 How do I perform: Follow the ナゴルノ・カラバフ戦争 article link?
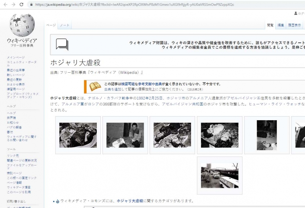(x=108, y=98)
